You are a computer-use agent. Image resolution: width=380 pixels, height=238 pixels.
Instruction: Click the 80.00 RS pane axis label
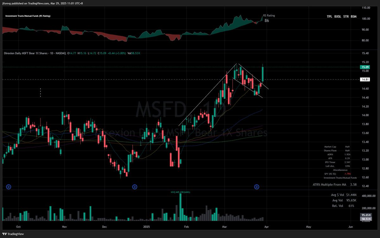(366, 40)
